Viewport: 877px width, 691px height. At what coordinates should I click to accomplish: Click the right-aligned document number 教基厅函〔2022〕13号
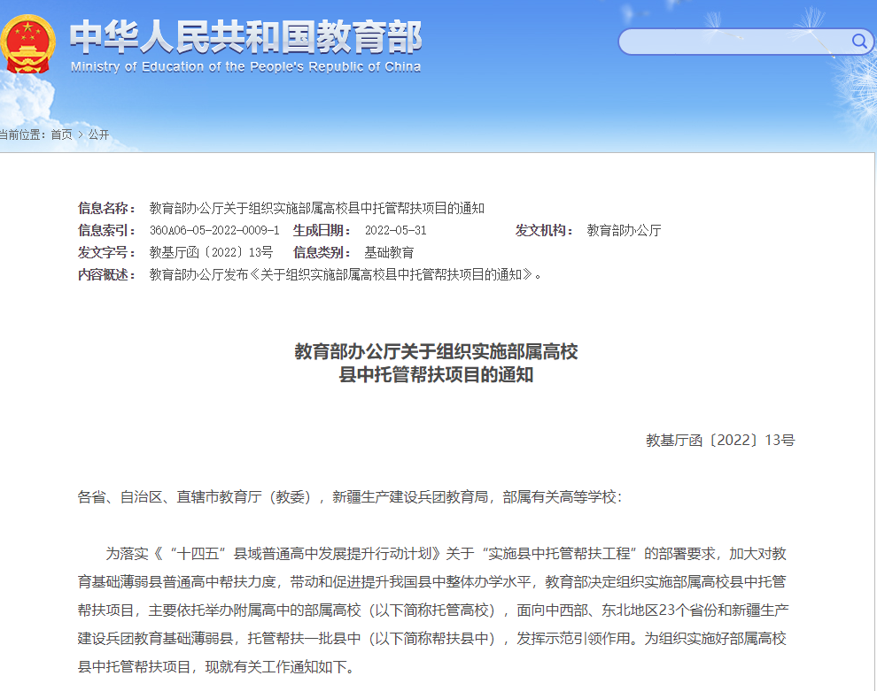point(720,441)
